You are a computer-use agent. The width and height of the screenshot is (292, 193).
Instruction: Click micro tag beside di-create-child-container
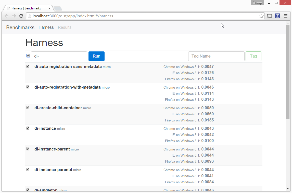point(87,108)
